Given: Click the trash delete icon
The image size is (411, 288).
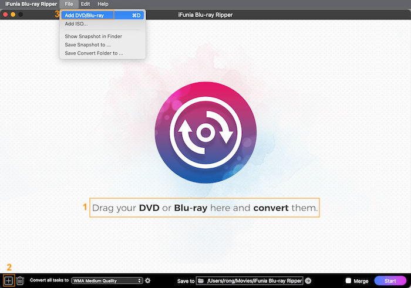Looking at the screenshot, I should [20, 281].
